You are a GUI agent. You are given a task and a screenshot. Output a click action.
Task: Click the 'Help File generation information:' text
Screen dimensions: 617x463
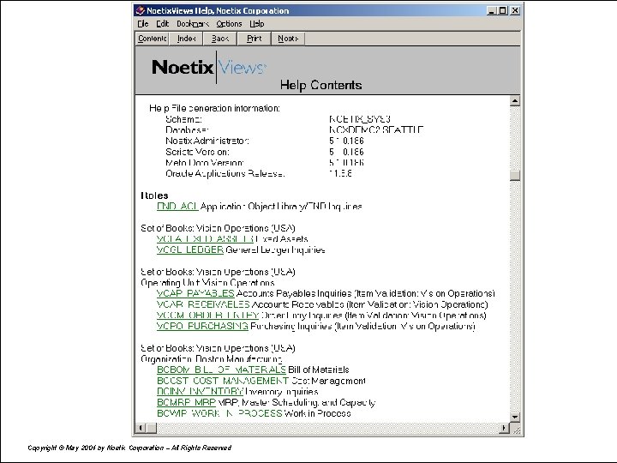click(x=214, y=108)
